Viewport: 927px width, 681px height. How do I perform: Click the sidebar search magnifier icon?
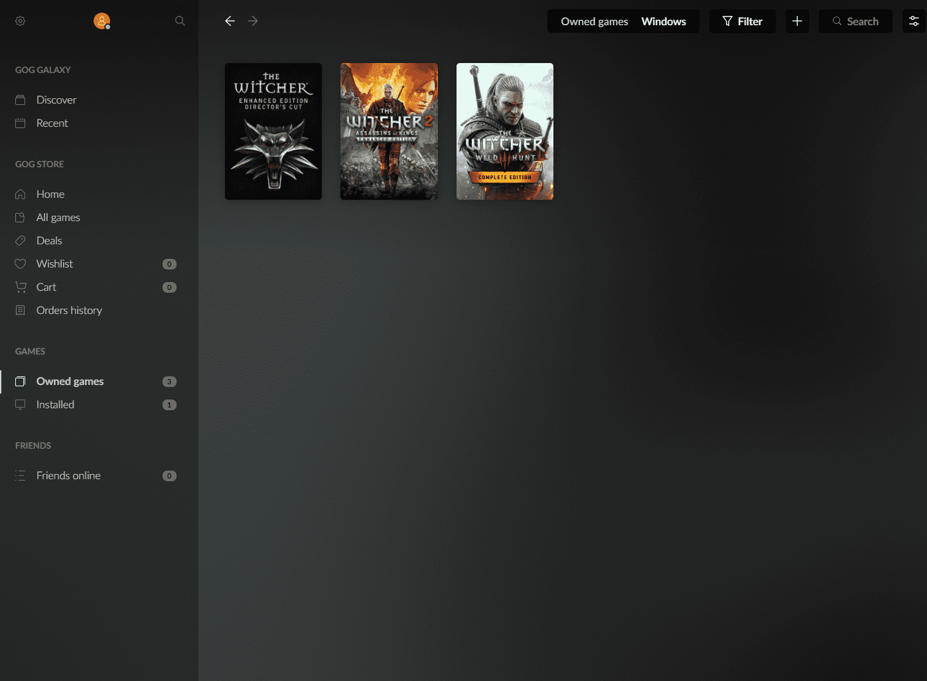click(x=180, y=21)
